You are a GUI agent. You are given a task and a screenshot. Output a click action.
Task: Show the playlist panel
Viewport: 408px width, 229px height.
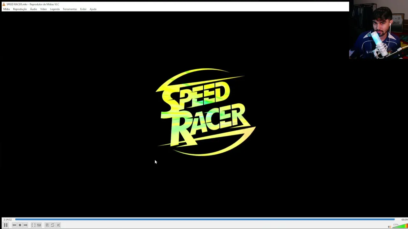pos(47,225)
